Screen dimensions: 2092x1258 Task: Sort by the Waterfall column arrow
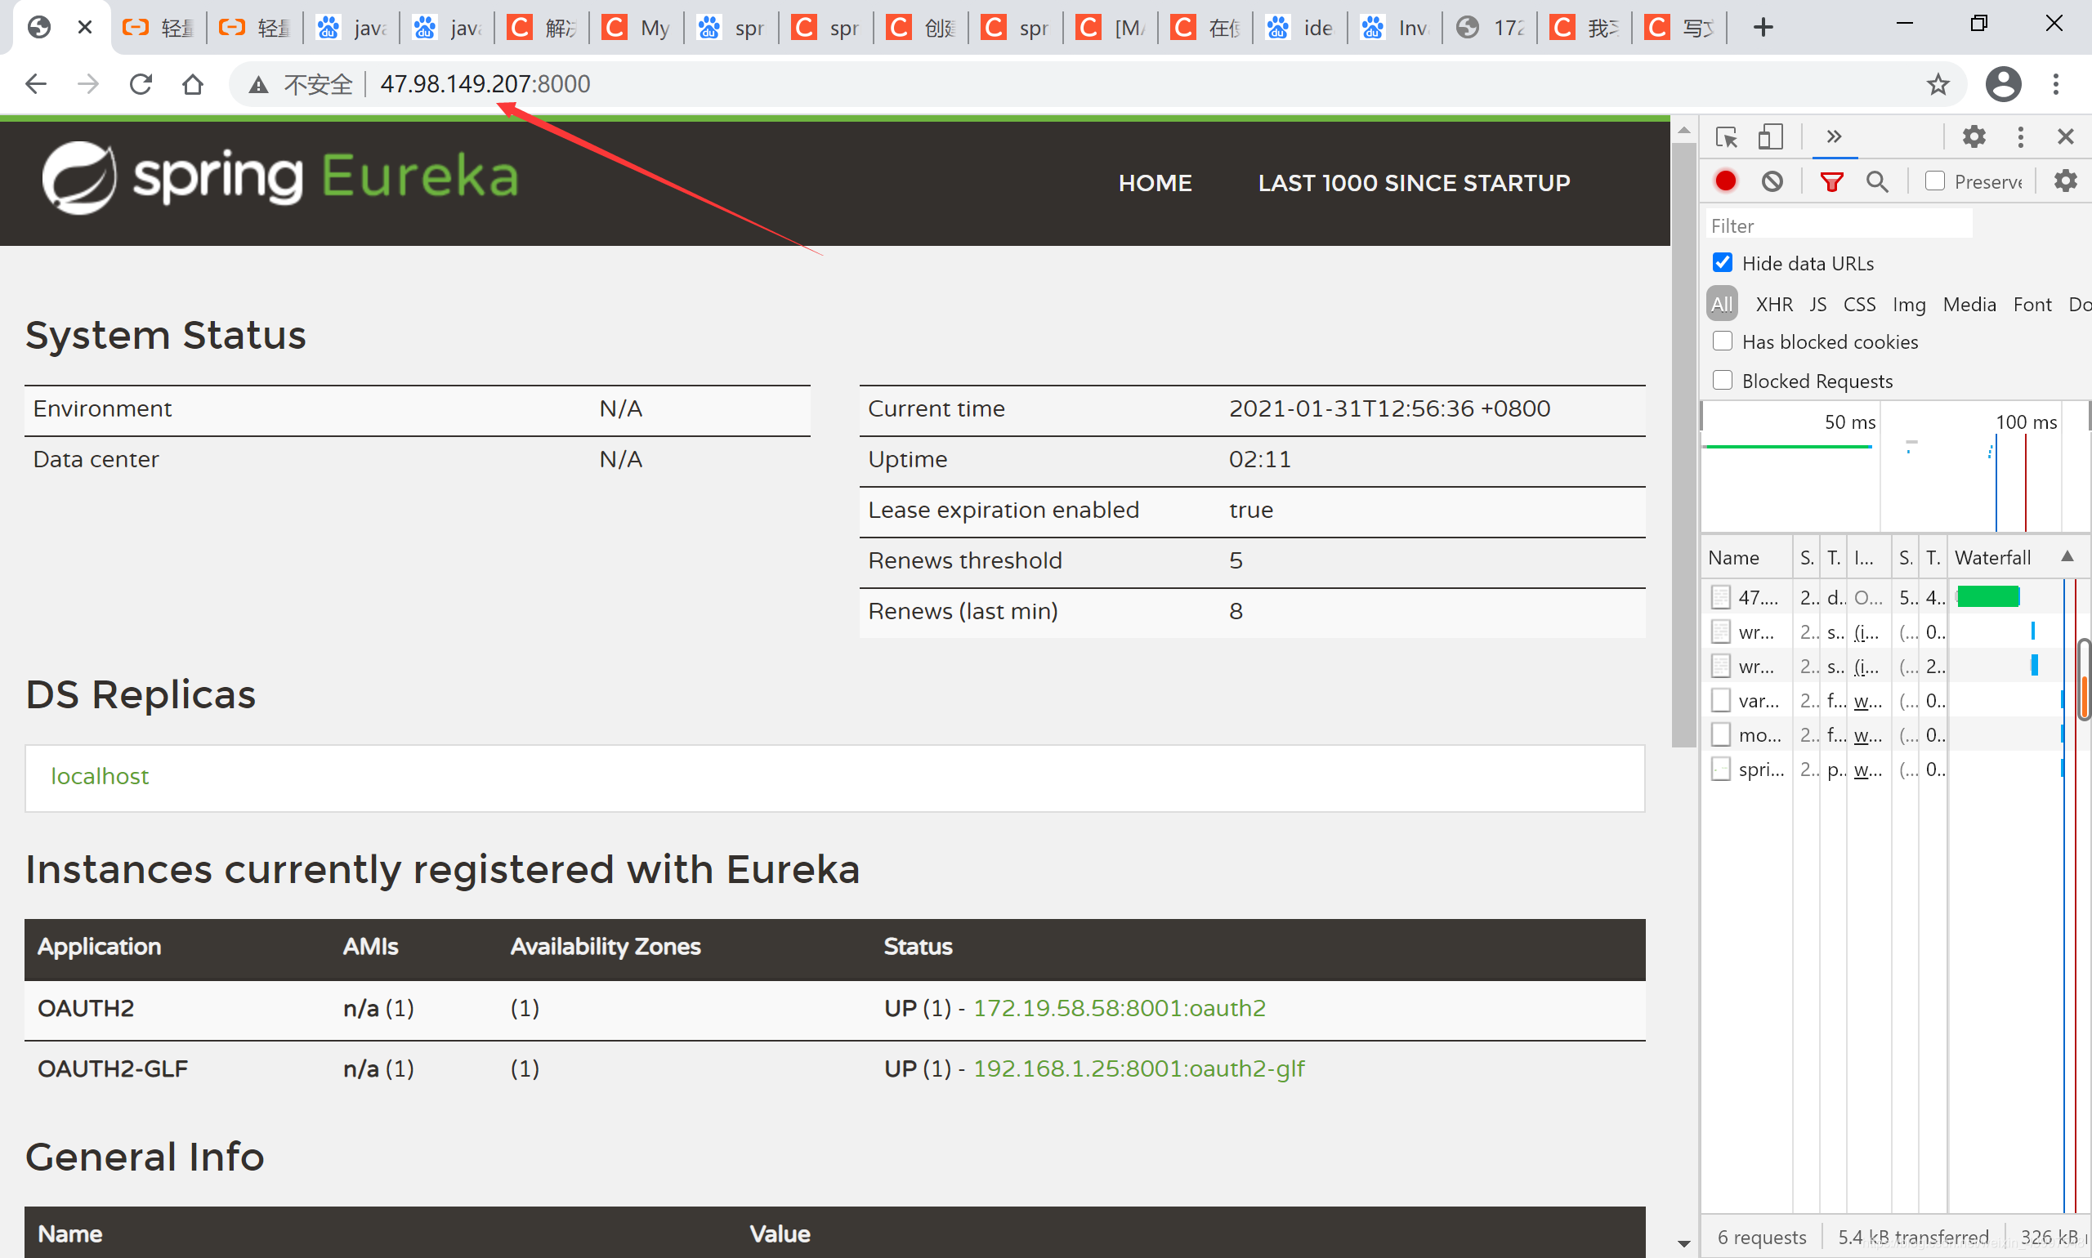click(2067, 557)
